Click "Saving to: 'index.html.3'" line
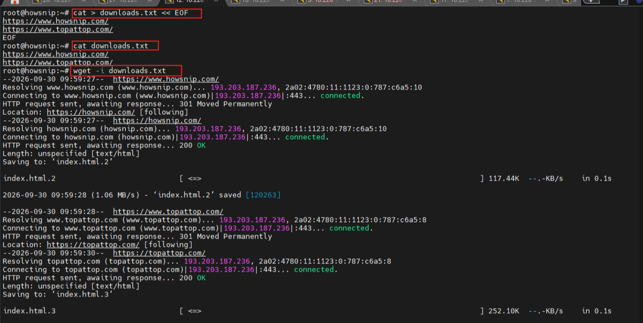The height and width of the screenshot is (323, 643). (x=58, y=294)
